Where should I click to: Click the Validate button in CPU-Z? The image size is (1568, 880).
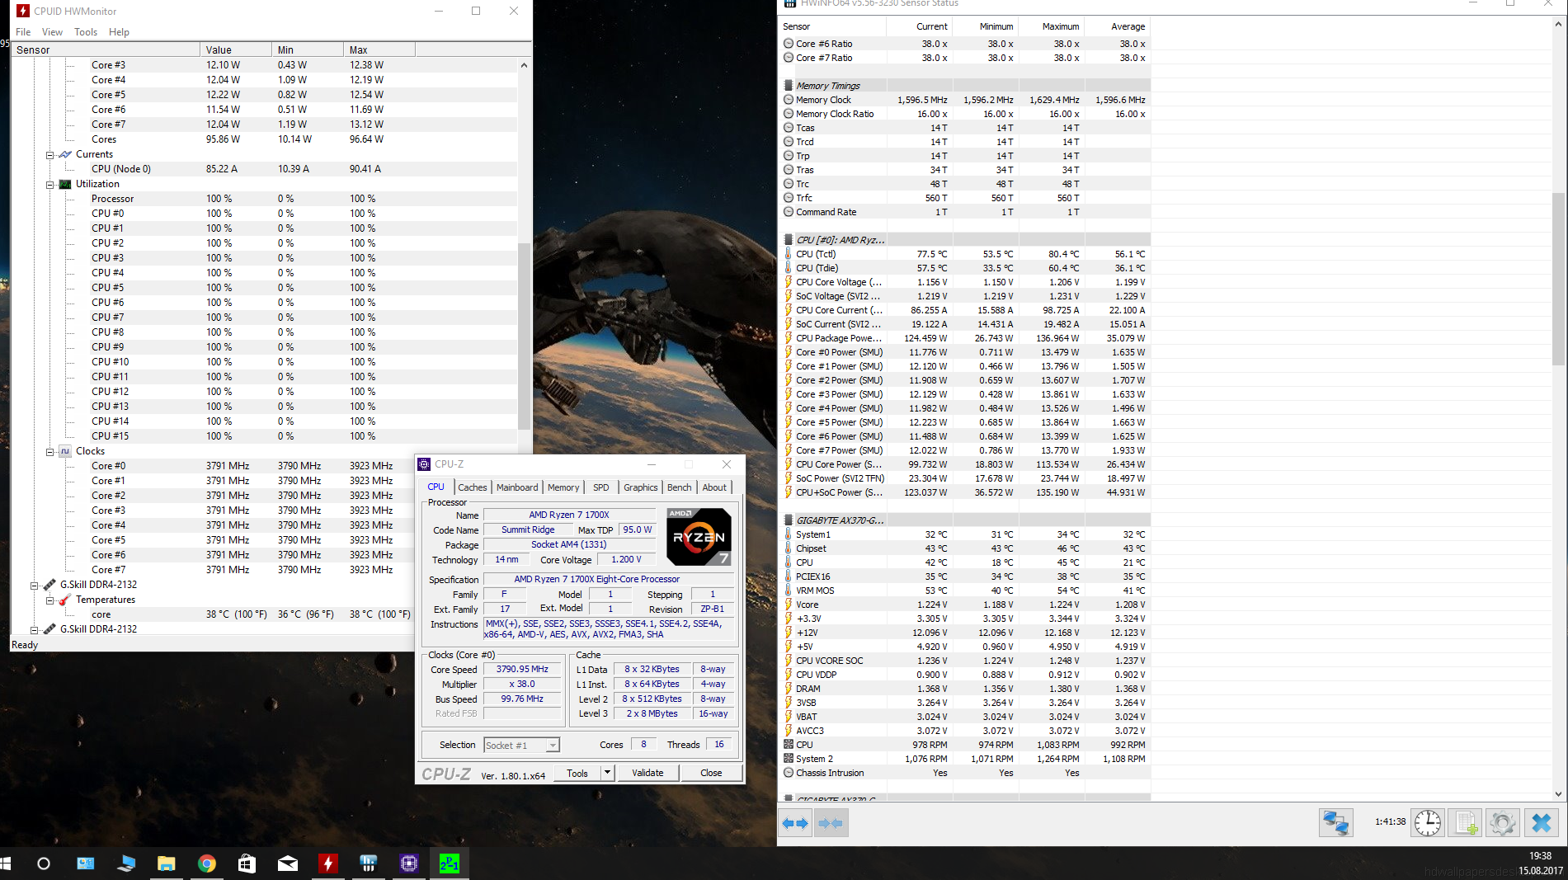pos(647,773)
